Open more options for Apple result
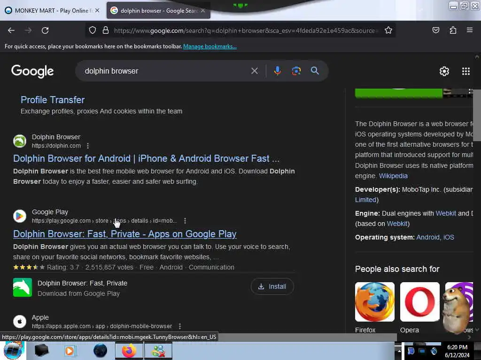The width and height of the screenshot is (481, 360). pyautogui.click(x=180, y=326)
